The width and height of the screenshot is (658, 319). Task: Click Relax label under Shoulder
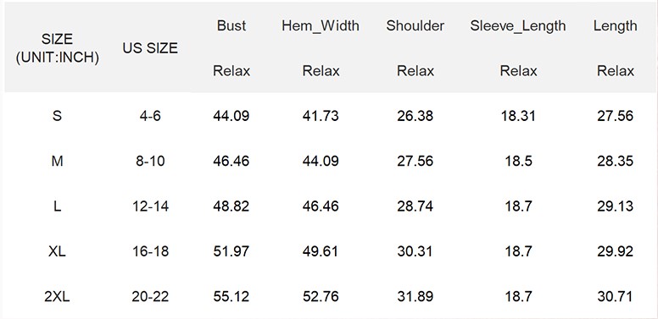pos(415,71)
